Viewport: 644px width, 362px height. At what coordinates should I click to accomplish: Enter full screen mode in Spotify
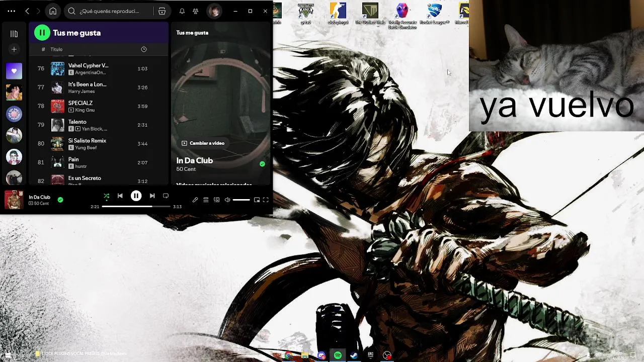click(266, 200)
